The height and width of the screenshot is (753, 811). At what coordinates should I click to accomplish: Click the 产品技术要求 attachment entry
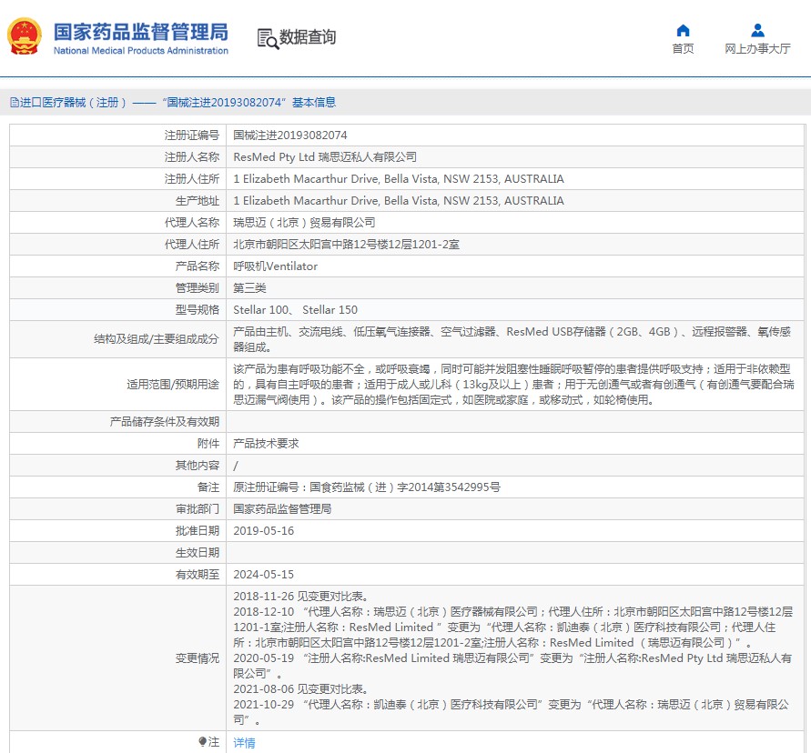pos(266,444)
